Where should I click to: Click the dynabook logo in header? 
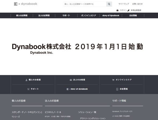point(26,4)
